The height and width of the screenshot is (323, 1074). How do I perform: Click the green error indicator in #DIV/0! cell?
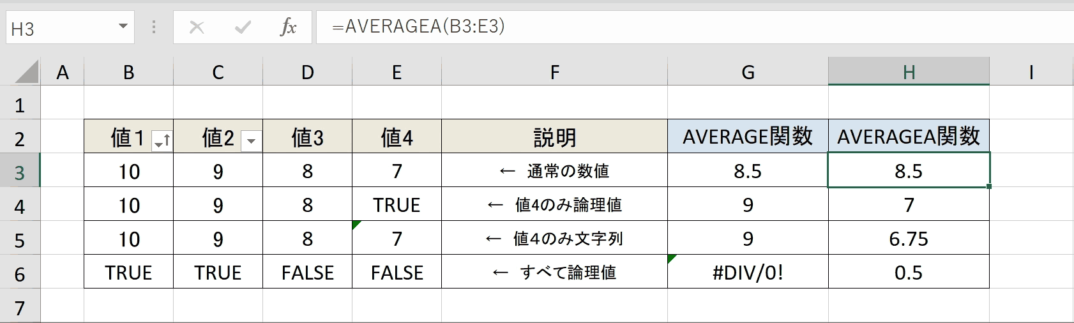coord(672,259)
